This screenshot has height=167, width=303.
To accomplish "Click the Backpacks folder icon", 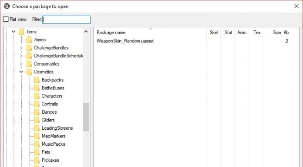I will click(37, 80).
